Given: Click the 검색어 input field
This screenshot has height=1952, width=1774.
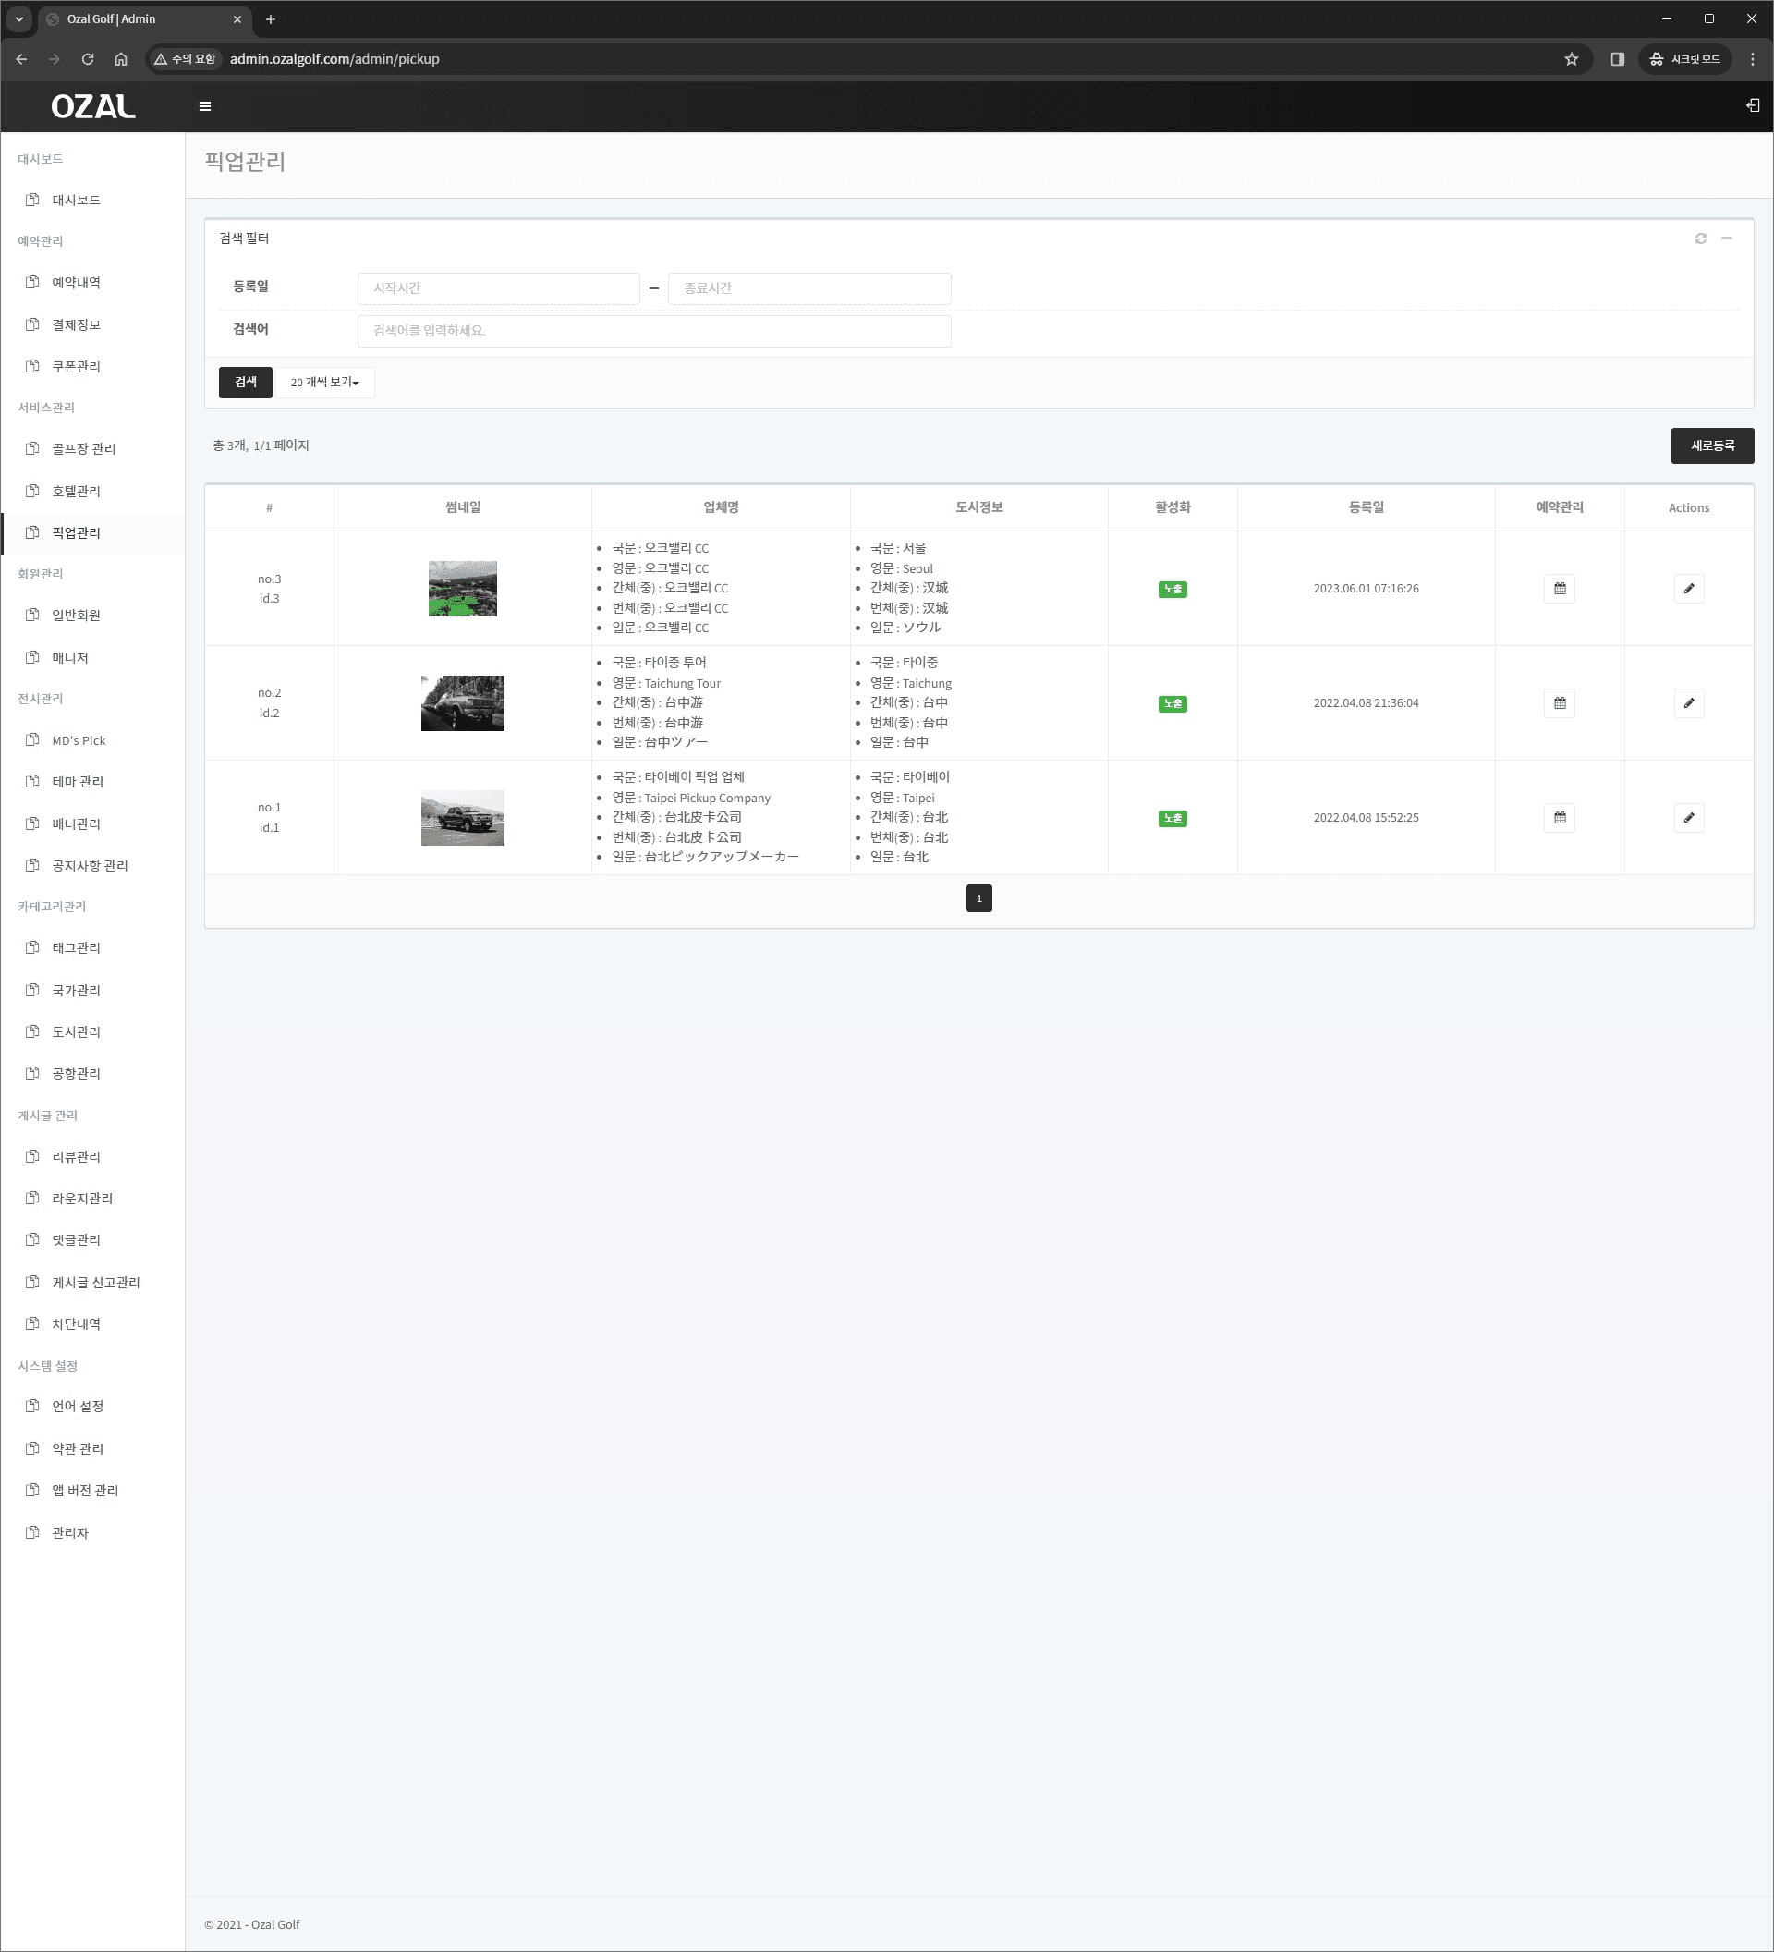Looking at the screenshot, I should [653, 331].
